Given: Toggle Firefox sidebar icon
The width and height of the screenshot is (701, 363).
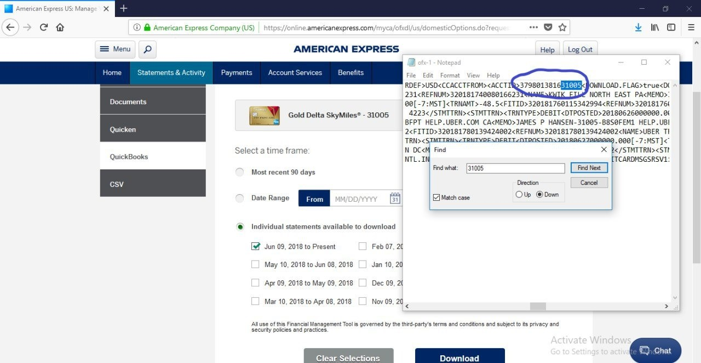Looking at the screenshot, I should 671,27.
